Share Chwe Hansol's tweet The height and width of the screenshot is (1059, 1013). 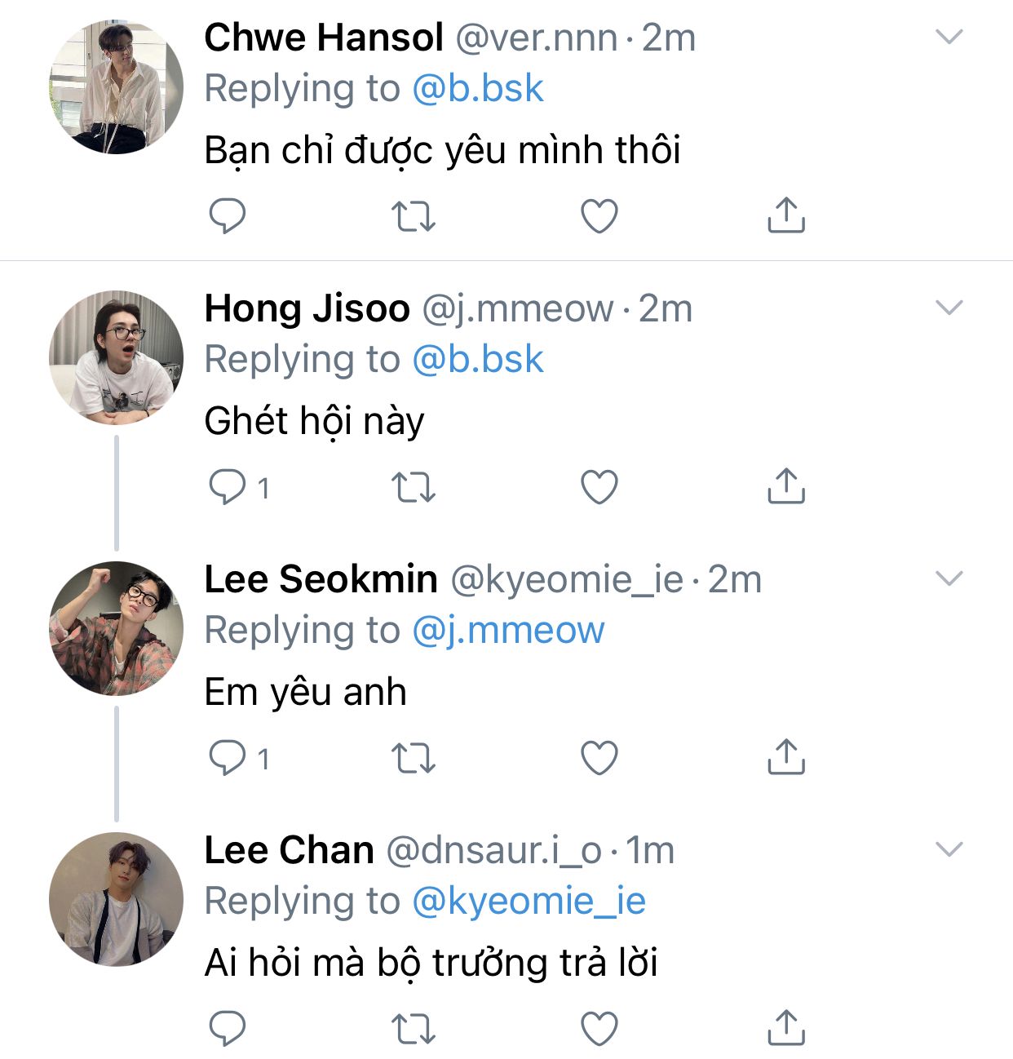786,215
